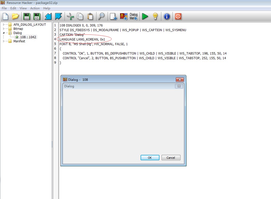
Task: Select the 108 : 1042 resource item
Action: (28, 37)
